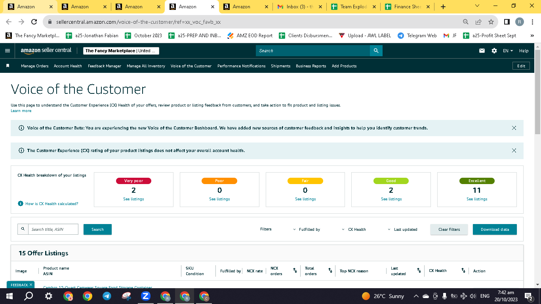Open the Feedback Manager menu item

(x=105, y=66)
